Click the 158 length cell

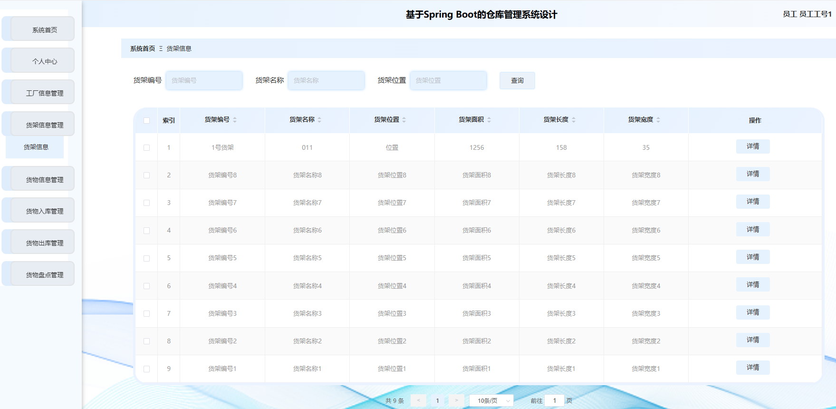point(561,147)
